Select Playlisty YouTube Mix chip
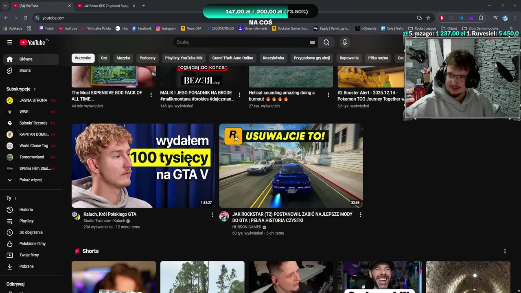This screenshot has width=521, height=293. point(184,58)
